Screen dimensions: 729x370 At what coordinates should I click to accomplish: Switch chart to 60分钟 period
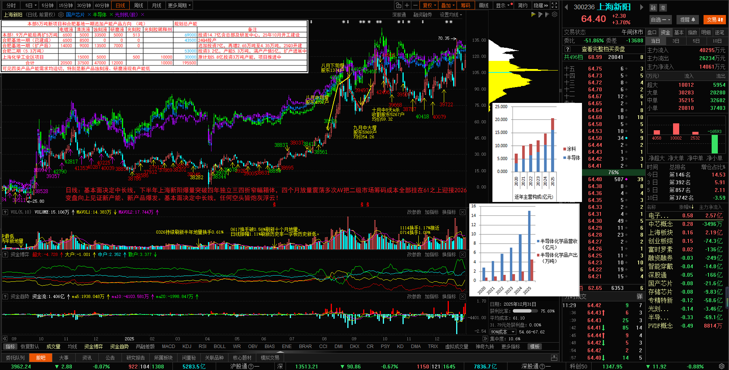coord(102,5)
